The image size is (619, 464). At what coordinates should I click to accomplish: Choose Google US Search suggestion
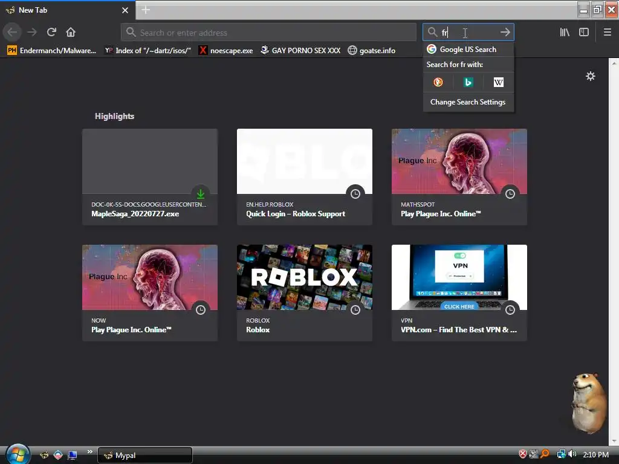pos(468,50)
